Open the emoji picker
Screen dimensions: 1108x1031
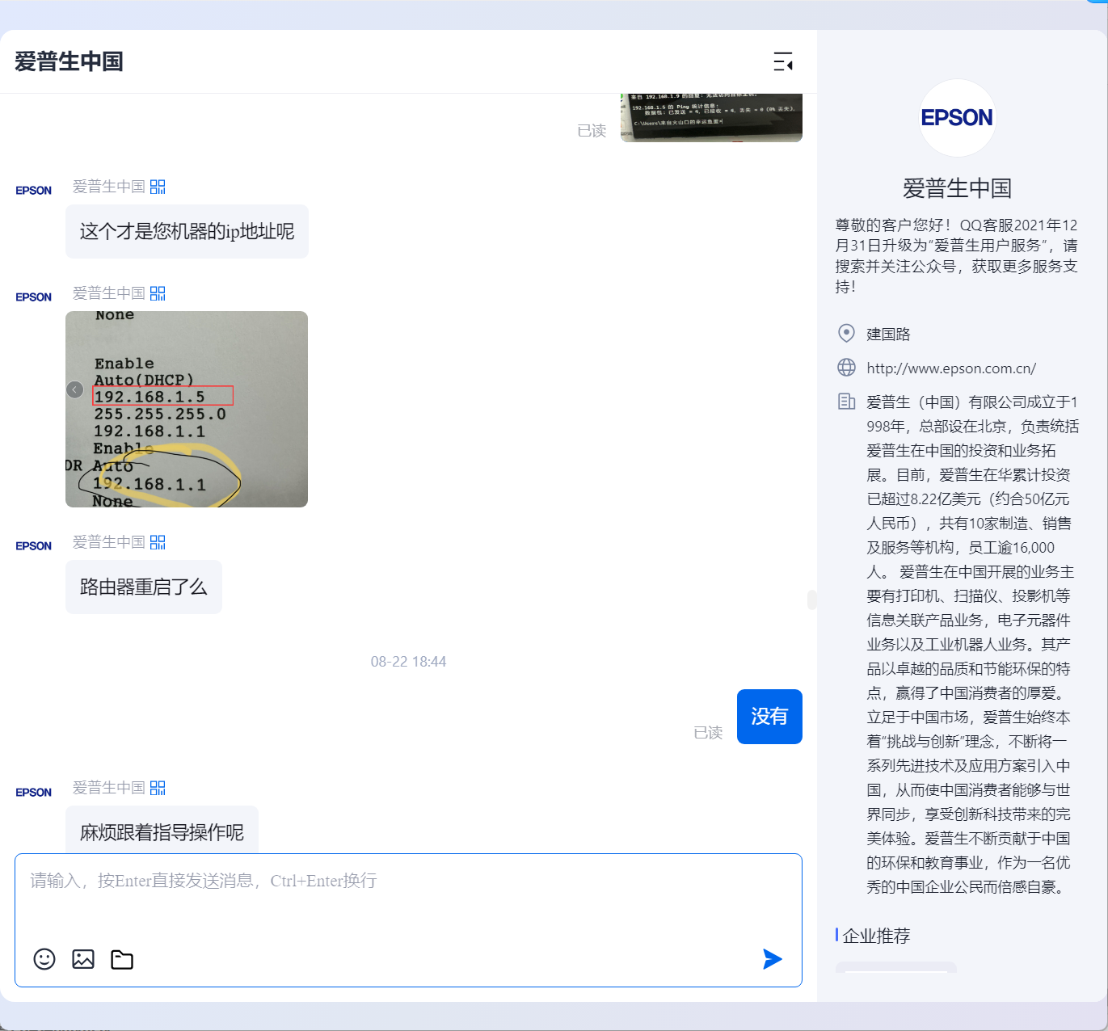click(44, 959)
